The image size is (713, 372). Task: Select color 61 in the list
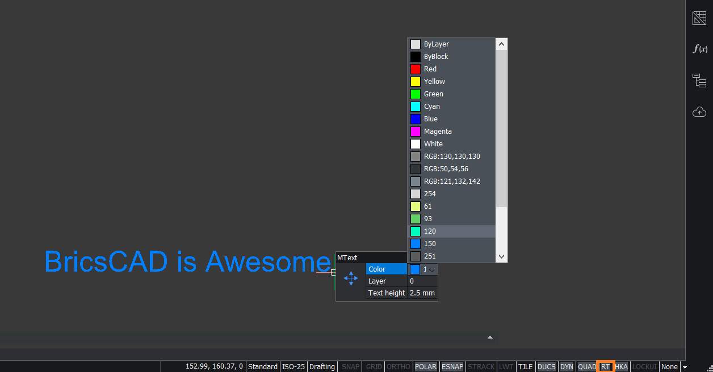coord(452,206)
